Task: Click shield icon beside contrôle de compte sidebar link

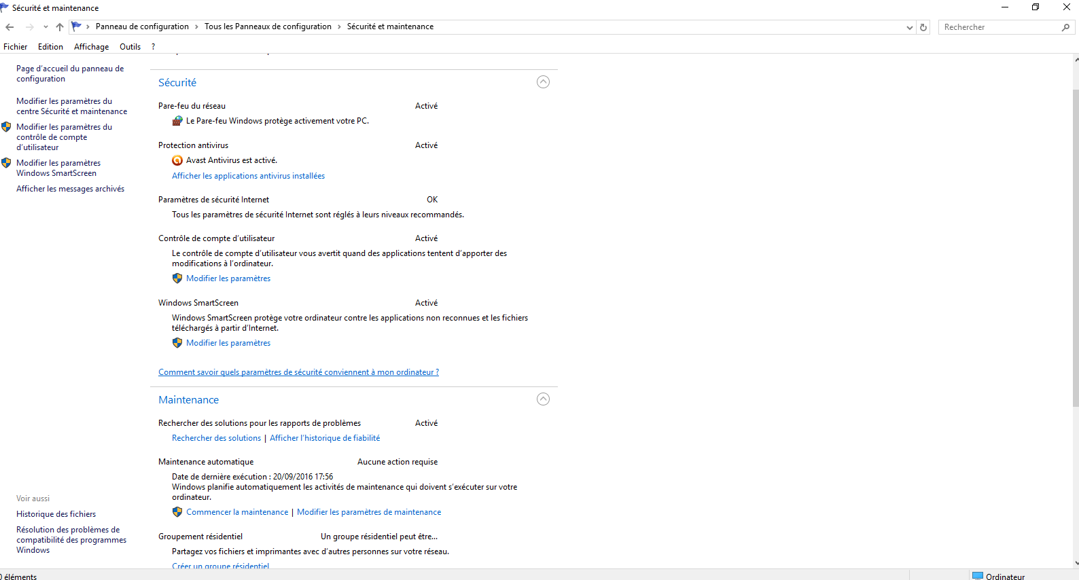Action: pos(6,127)
